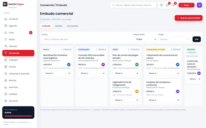206x128 pixels.
Task: Click Comercial / Embudo breadcrumb
Action: tap(53, 5)
